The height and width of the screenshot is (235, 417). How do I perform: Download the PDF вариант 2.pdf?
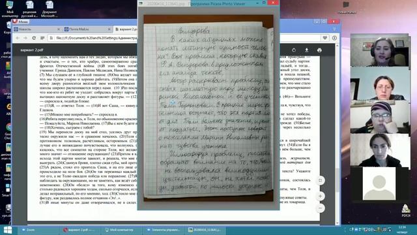306,50
